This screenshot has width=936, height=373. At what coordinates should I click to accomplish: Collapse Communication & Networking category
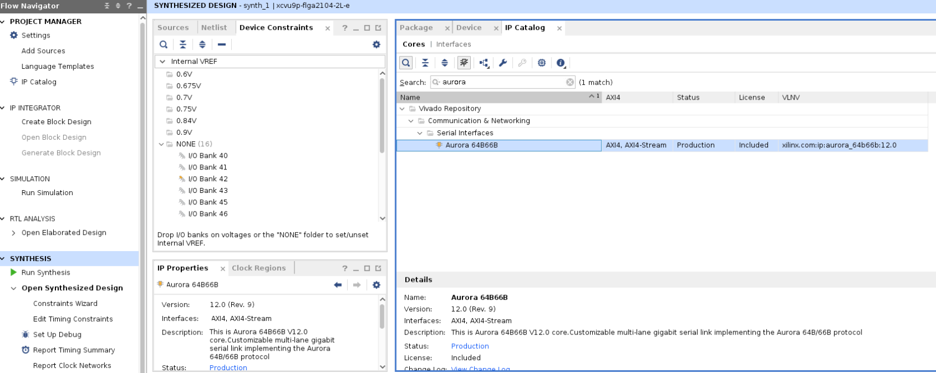pos(411,121)
